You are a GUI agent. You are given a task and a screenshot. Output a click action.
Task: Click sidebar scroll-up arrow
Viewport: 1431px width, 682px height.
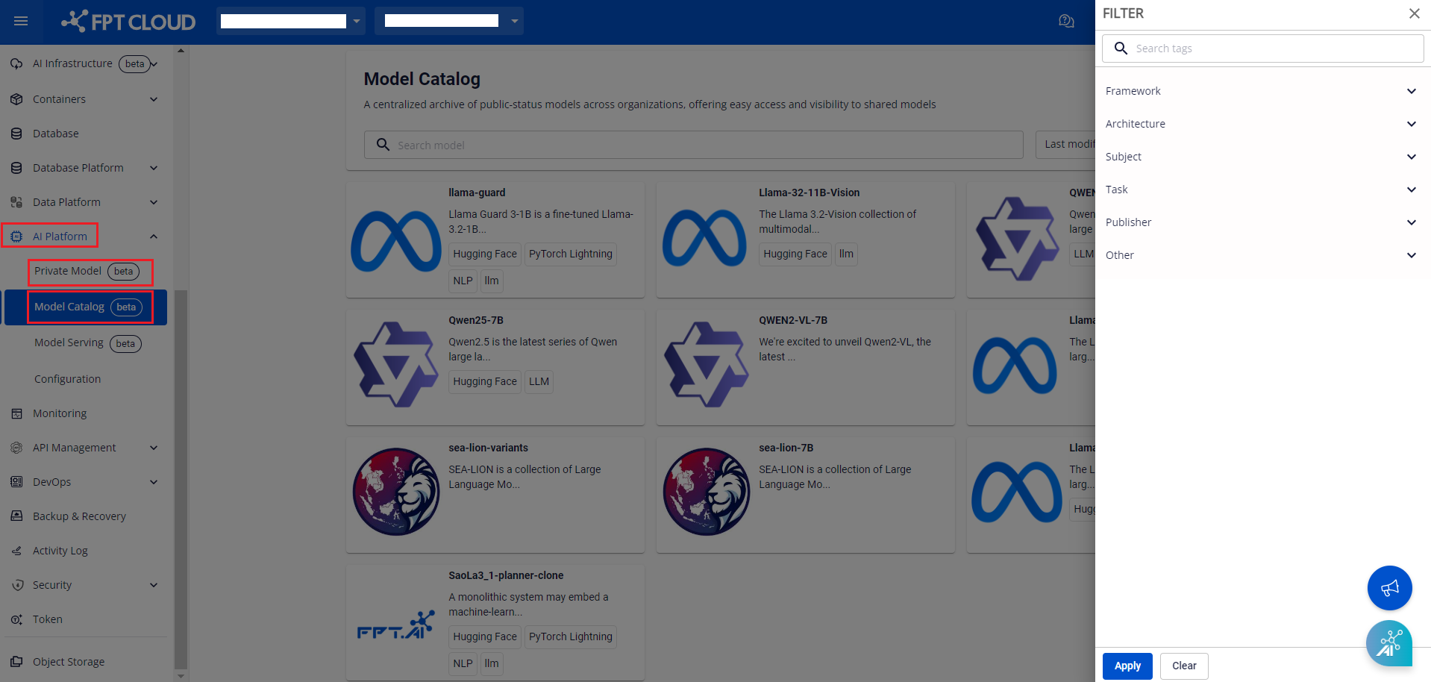pos(181,51)
